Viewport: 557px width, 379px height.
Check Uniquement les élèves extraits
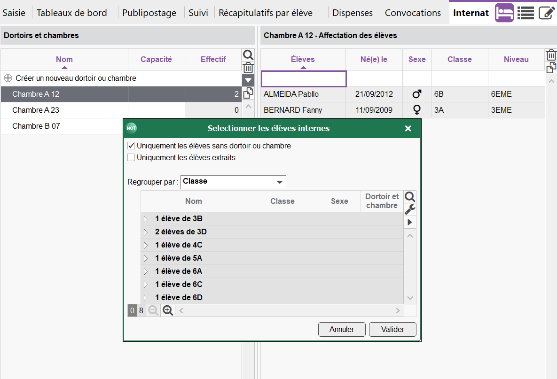(x=131, y=157)
